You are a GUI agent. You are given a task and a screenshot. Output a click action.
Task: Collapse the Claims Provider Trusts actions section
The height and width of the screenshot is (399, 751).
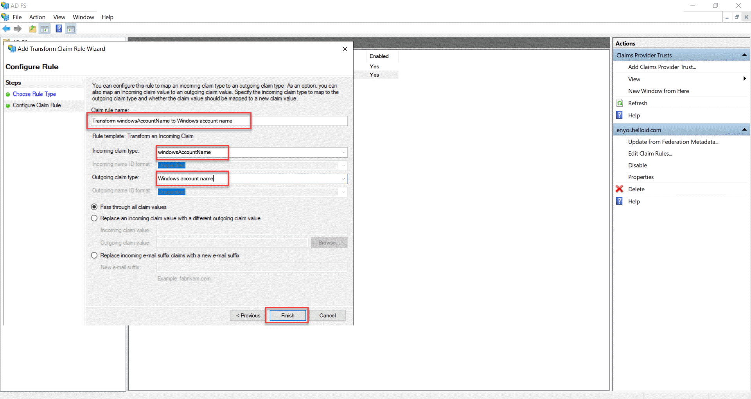[744, 55]
